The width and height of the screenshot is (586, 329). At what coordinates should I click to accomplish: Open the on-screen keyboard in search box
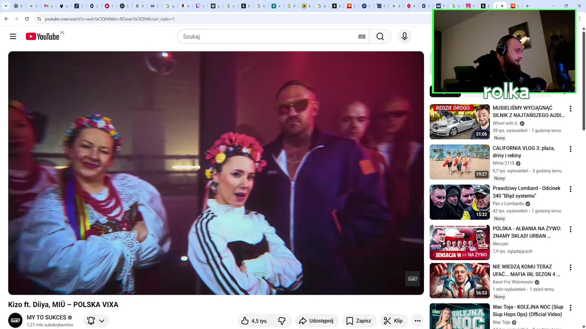coord(362,37)
